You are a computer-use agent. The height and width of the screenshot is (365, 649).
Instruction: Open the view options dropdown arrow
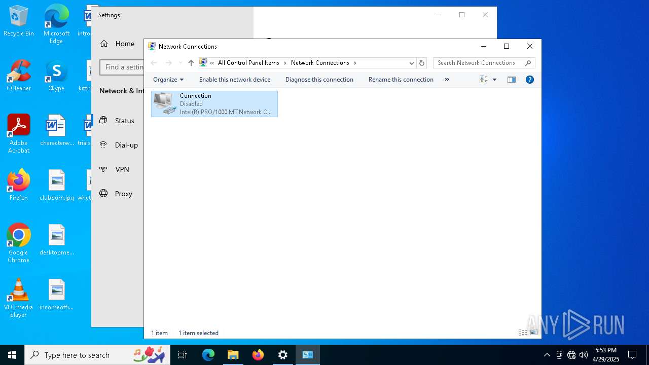tap(494, 80)
